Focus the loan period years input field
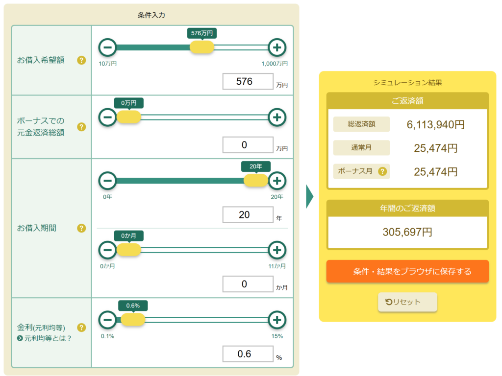Viewport: 502px width, 376px height. tap(248, 214)
